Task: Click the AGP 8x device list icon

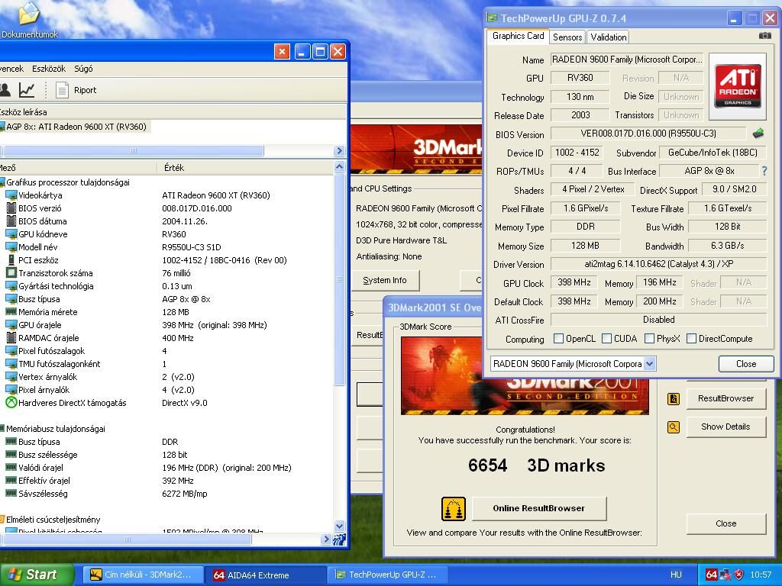Action: 2,127
